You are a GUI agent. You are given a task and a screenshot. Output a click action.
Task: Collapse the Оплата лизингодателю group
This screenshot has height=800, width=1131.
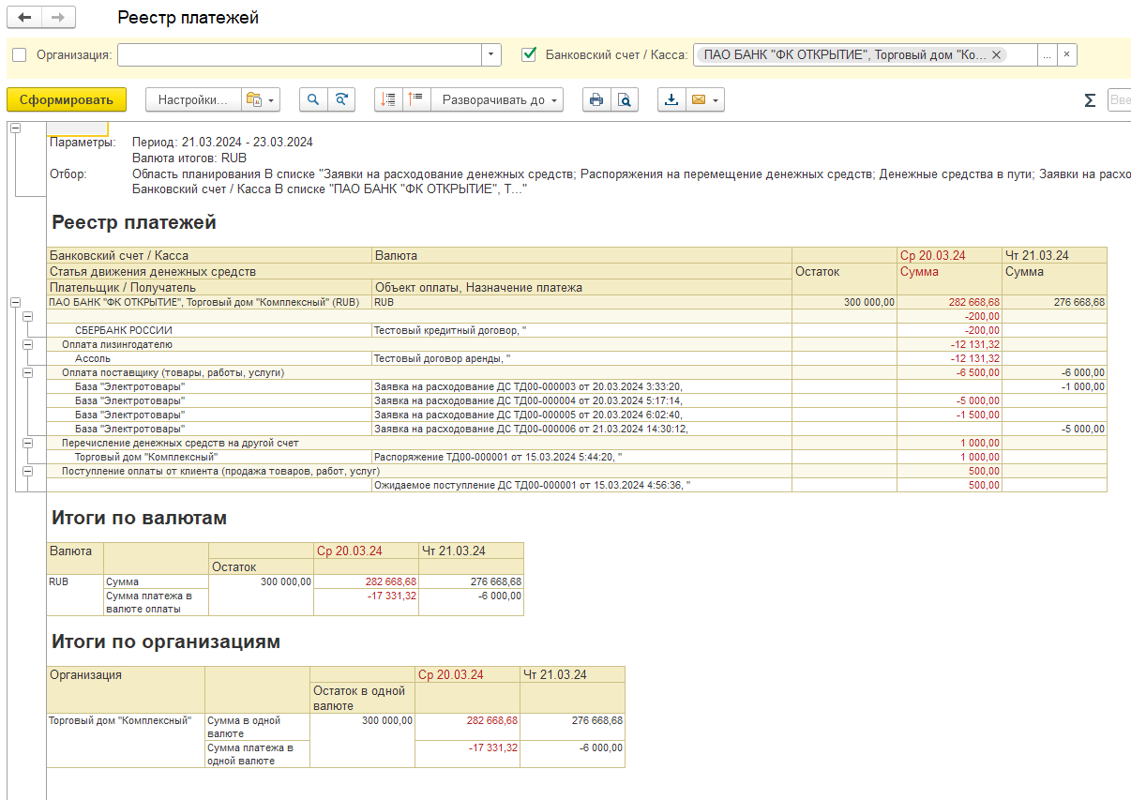28,344
